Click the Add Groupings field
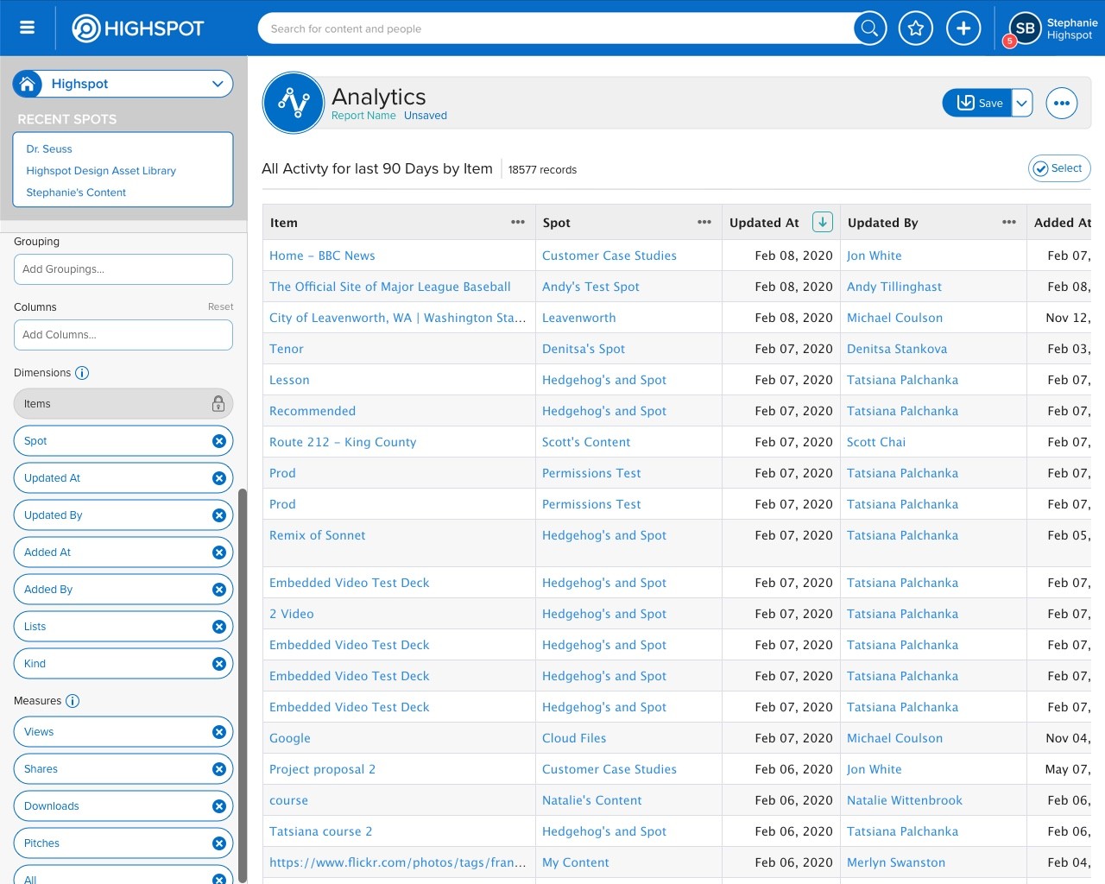Screen dimensions: 1105x884 tap(123, 269)
